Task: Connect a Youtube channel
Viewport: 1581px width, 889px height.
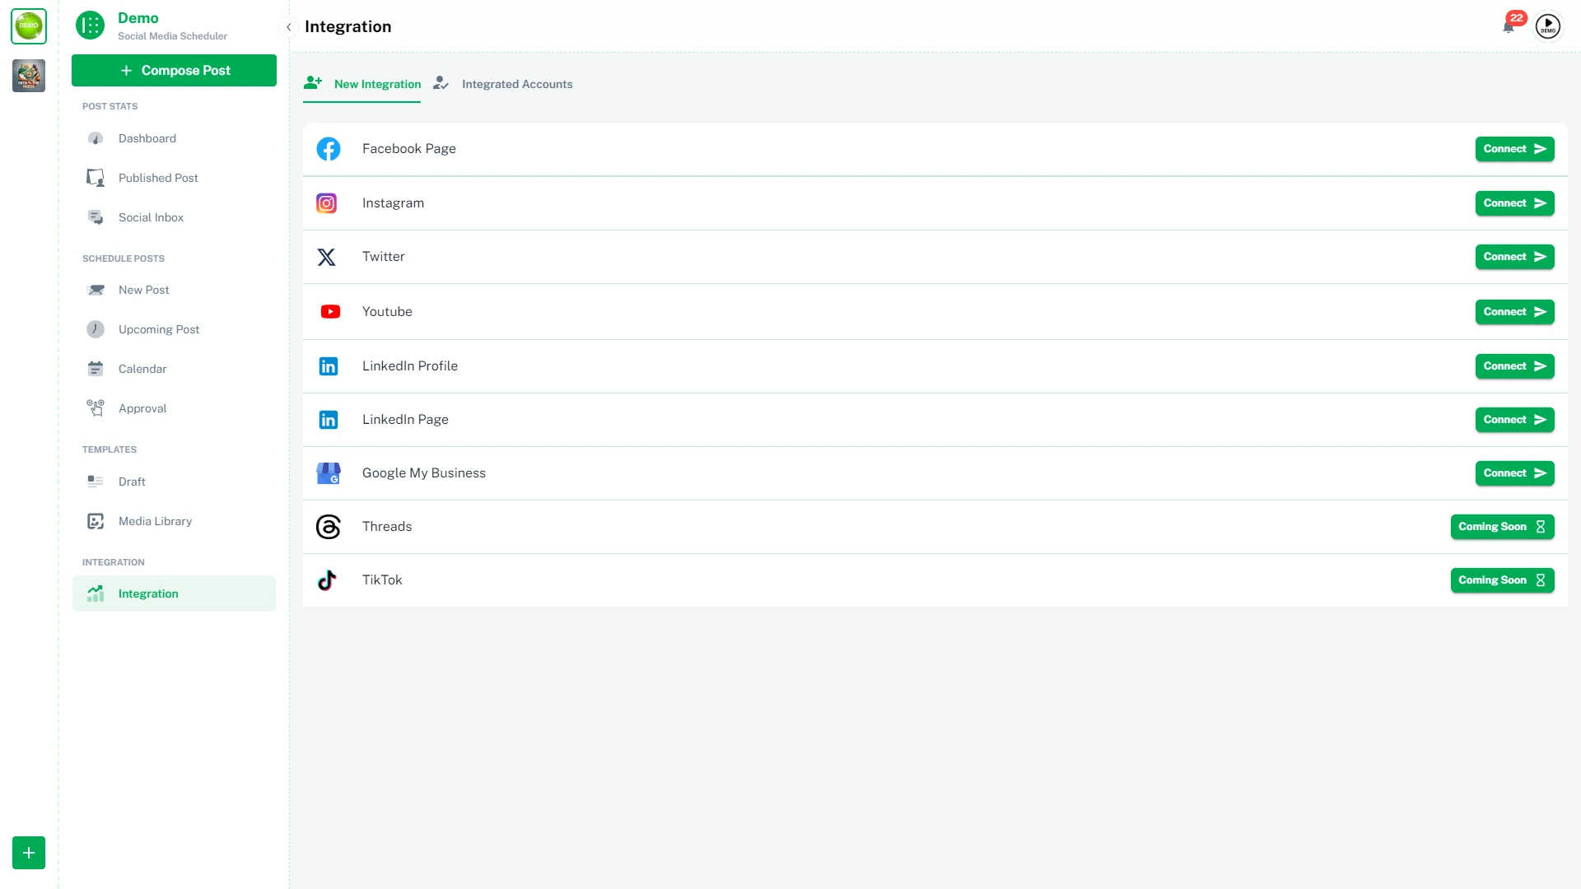Action: 1514,312
